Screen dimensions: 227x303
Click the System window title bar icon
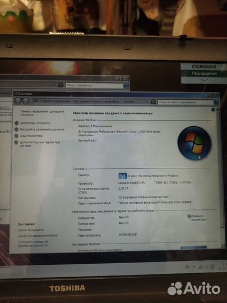tap(16, 94)
